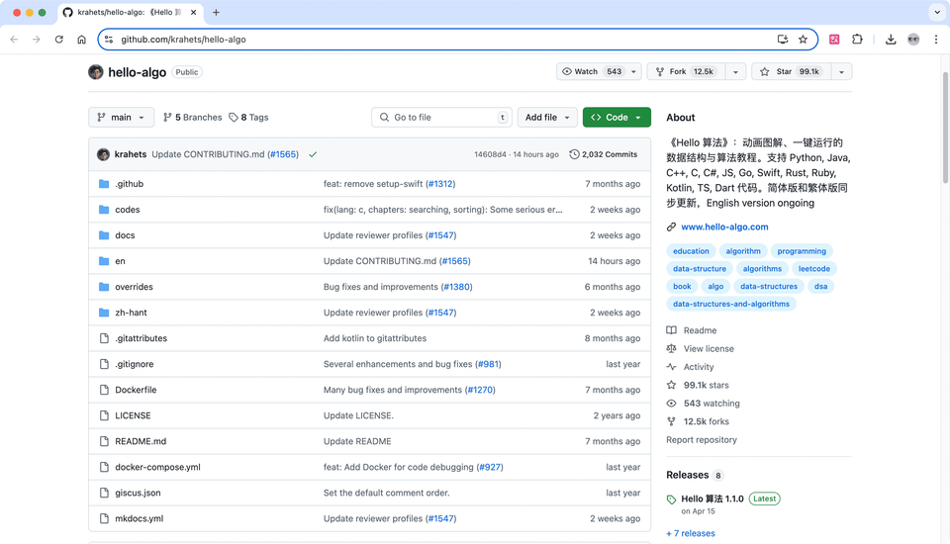
Task: Click the leetcode topic tag
Action: coord(813,269)
